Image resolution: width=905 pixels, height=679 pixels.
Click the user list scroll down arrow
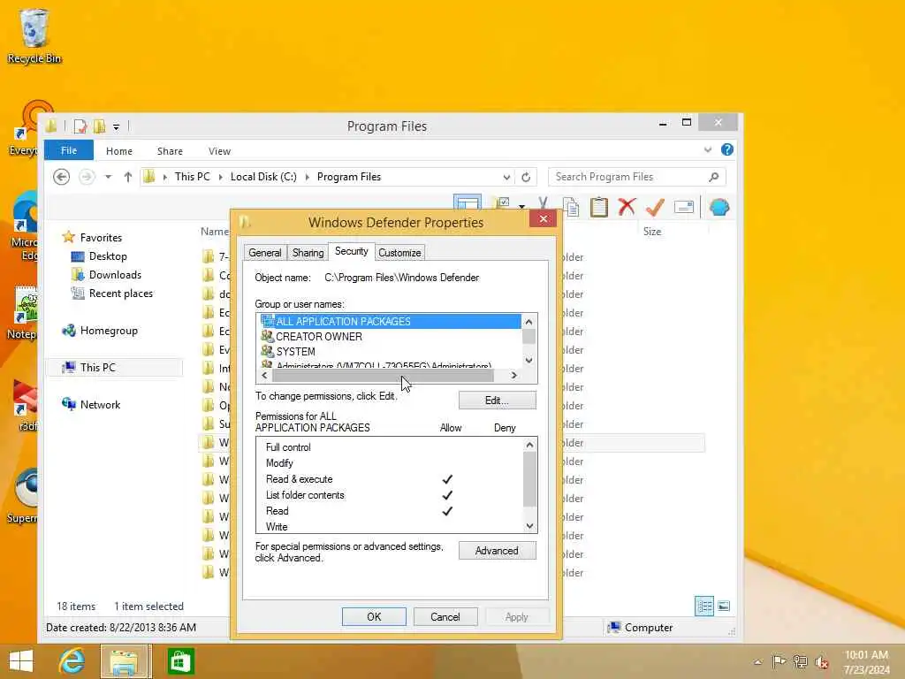coord(529,361)
